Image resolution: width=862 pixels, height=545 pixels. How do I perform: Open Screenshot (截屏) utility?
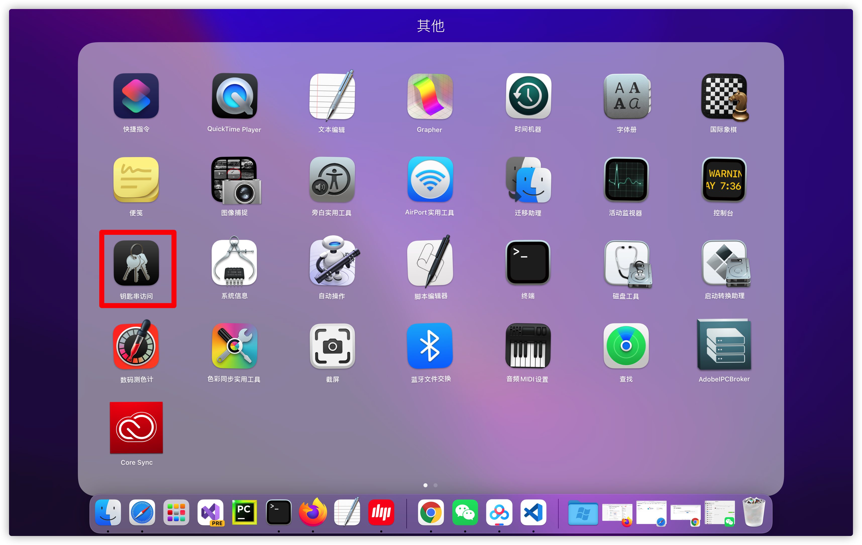click(332, 346)
